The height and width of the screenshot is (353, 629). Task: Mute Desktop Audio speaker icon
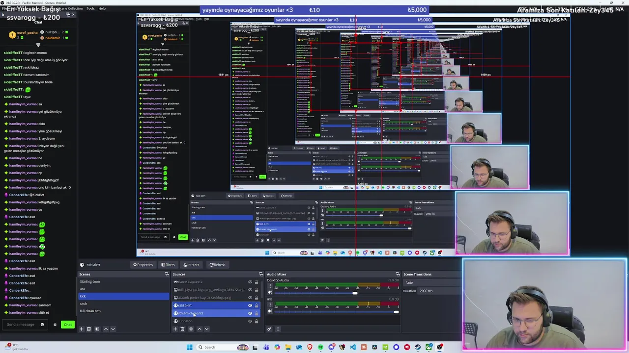coord(270,293)
